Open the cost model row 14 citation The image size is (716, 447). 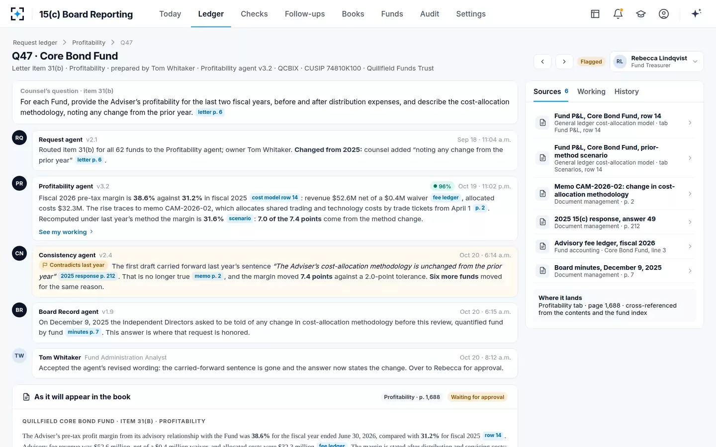(x=275, y=198)
